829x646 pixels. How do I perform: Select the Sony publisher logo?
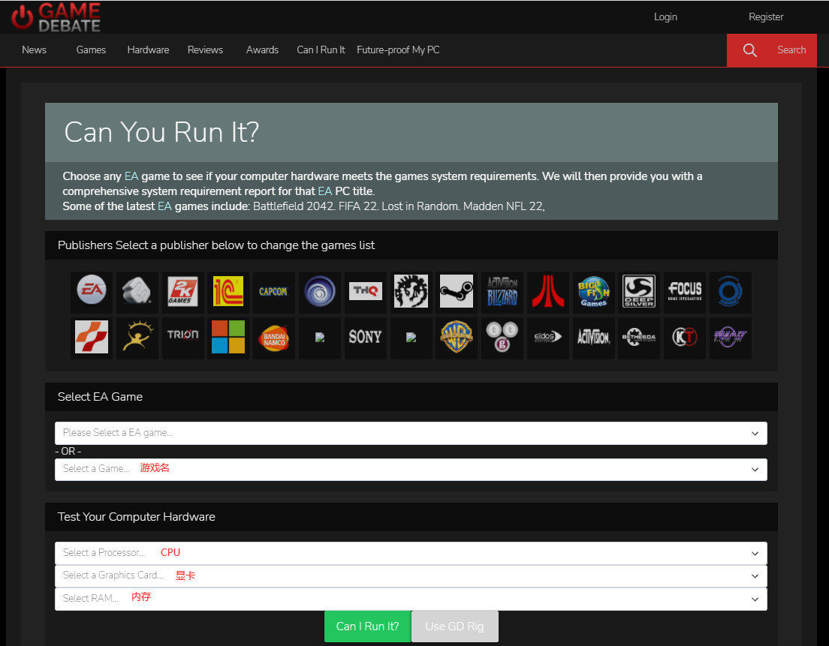coord(366,337)
